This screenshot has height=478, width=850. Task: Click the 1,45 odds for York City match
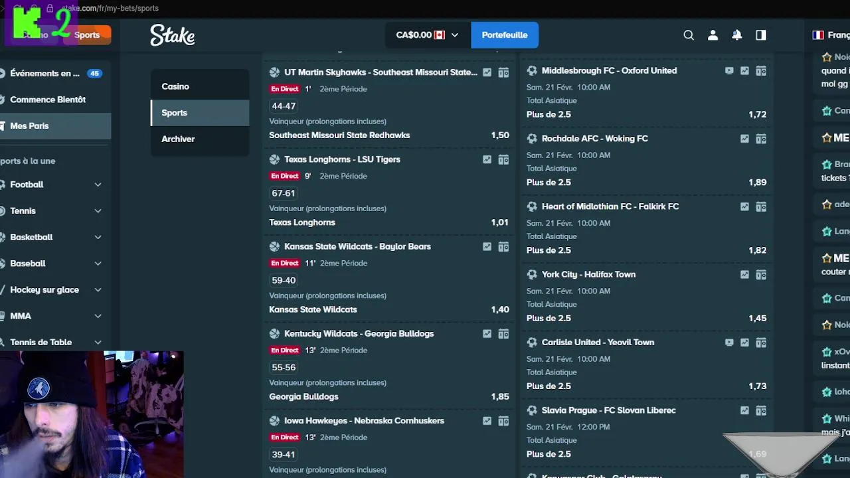[758, 318]
